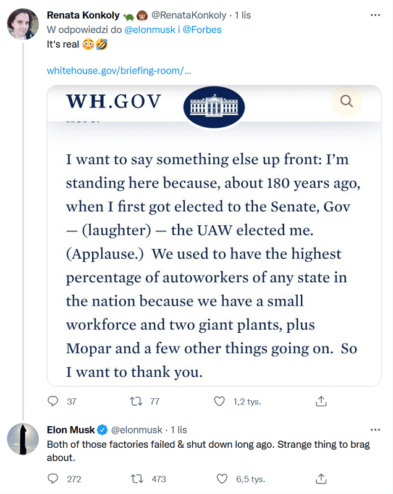393x494 pixels.
Task: Open Elon Musk's display name
Action: [70, 430]
